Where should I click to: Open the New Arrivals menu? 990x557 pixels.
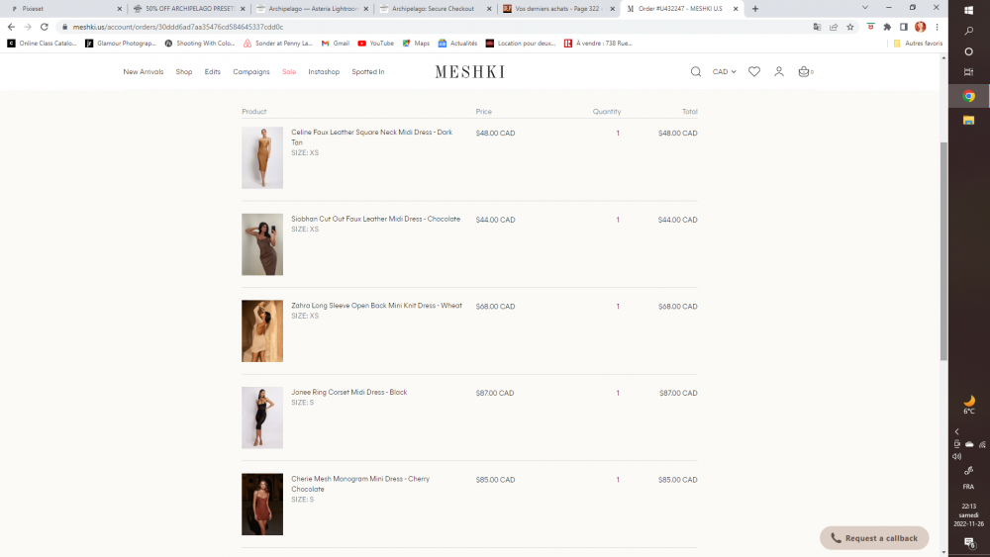(x=144, y=72)
